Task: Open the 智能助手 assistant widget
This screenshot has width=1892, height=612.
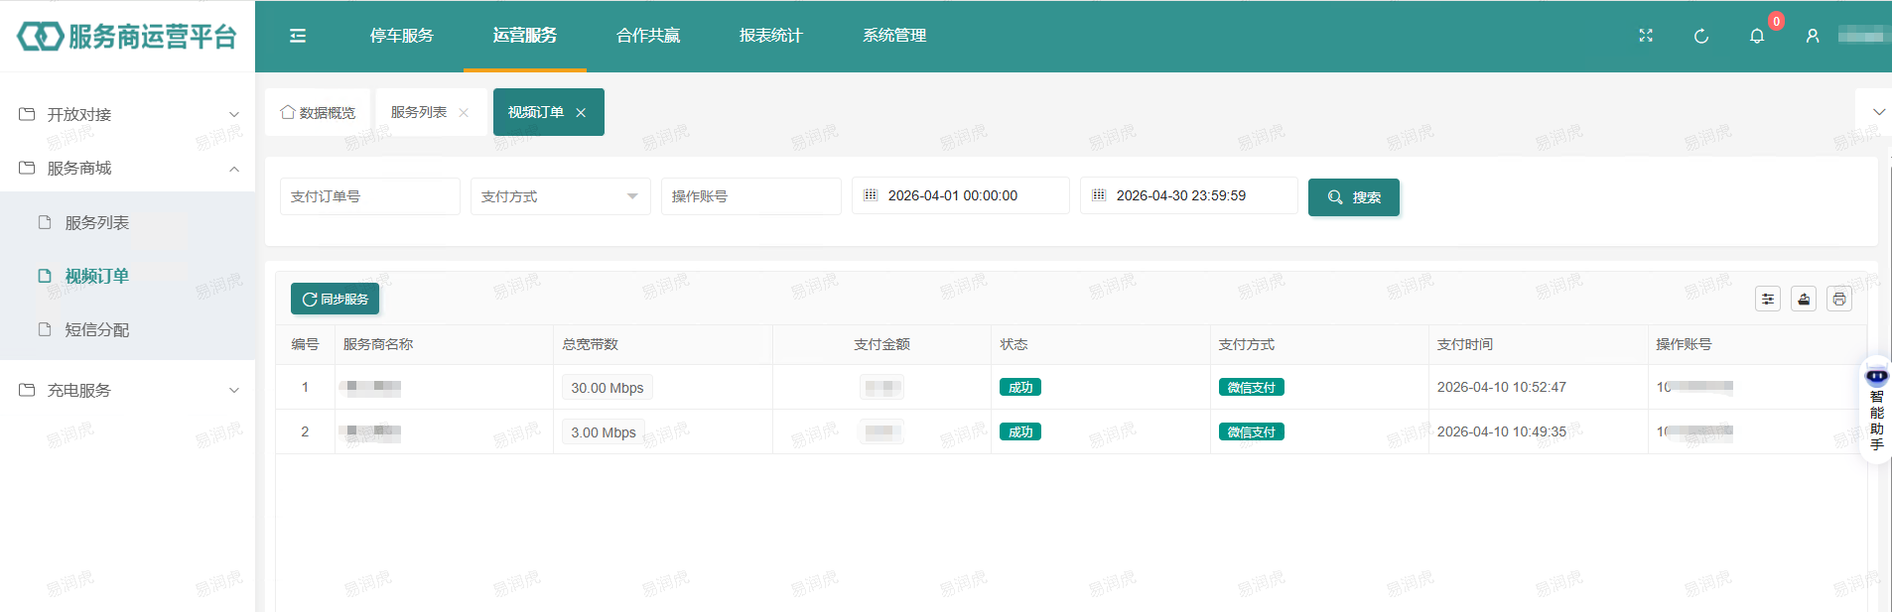Action: click(x=1875, y=409)
